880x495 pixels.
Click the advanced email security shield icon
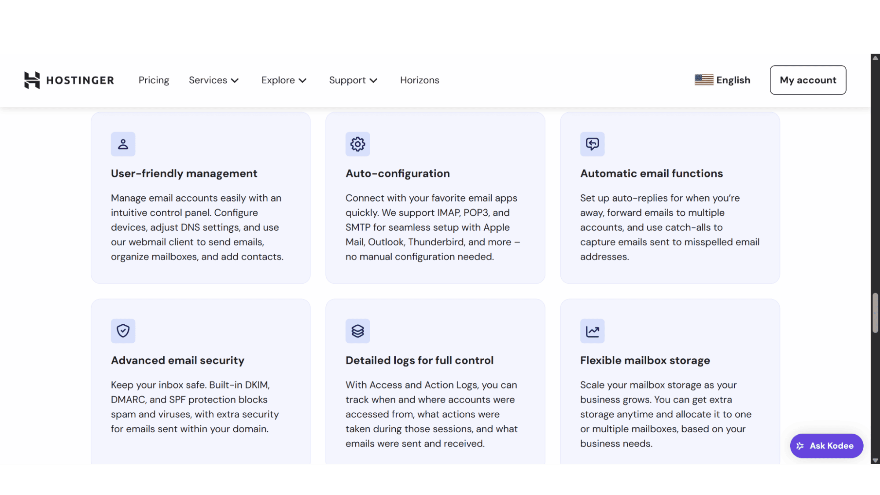click(123, 331)
